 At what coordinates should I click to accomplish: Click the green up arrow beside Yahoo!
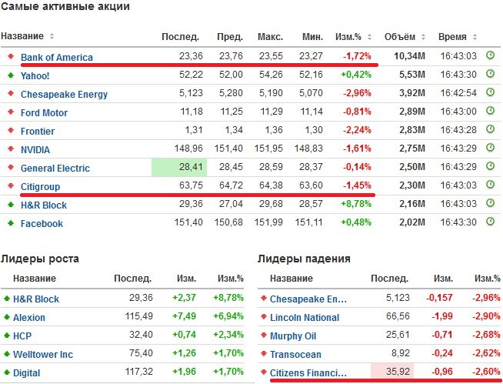[9, 75]
